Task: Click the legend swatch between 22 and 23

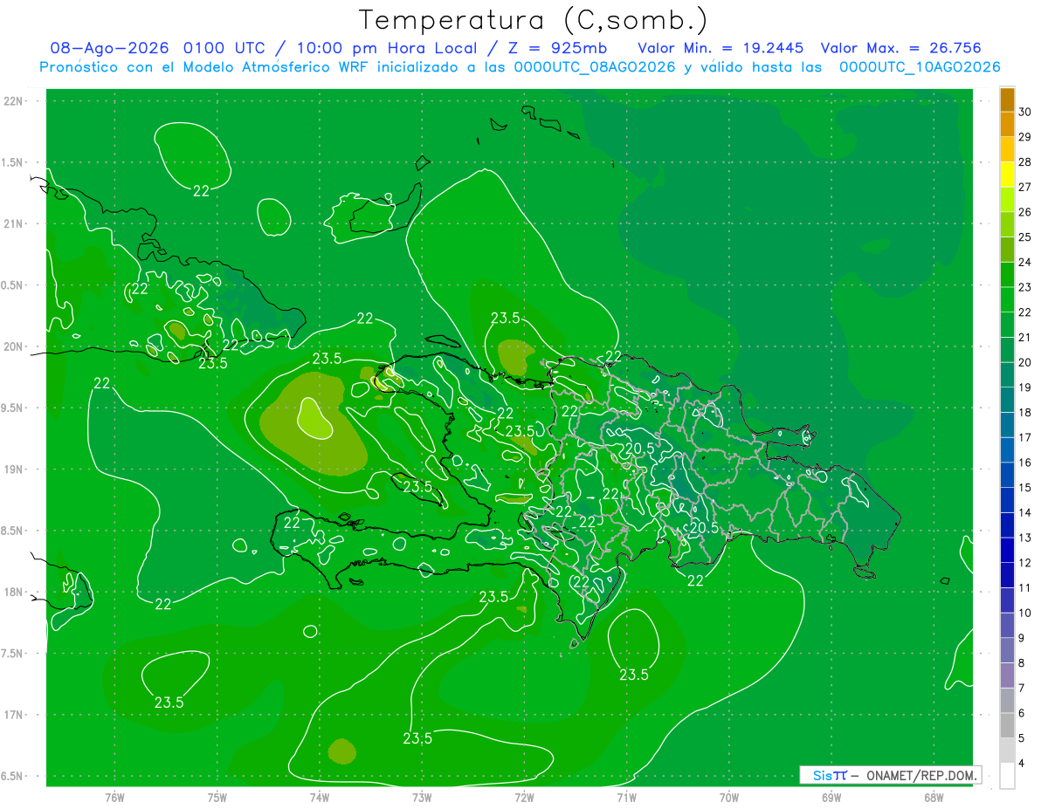Action: 1007,299
